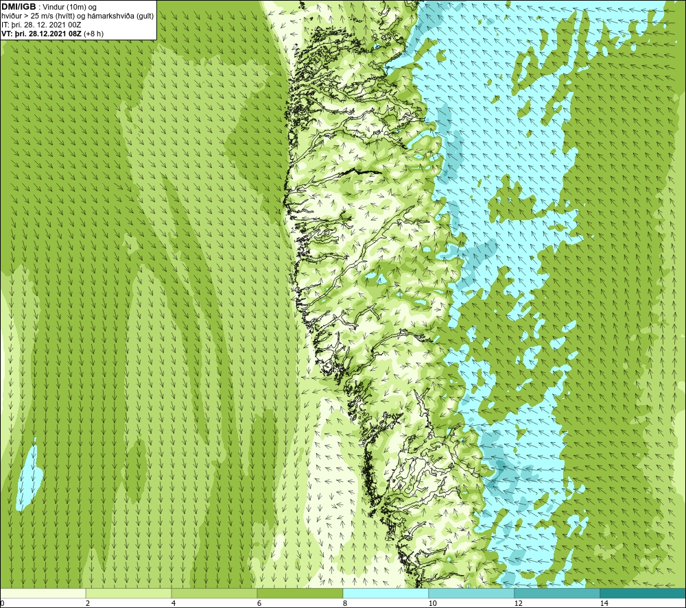The width and height of the screenshot is (686, 608).
Task: Click the 10–12 m/s turquoise color-bar segment
Action: (471, 594)
